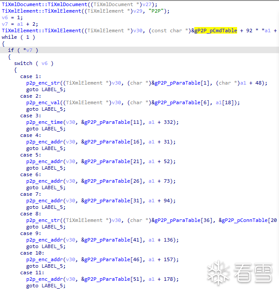Click p2p_enc_addr call with a1 + 52
The image size is (279, 293).
(45, 161)
